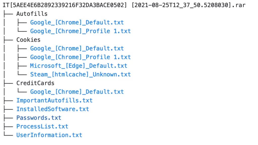
Task: Open Chrome Profile 1 file under Cookies
Action: (80, 57)
